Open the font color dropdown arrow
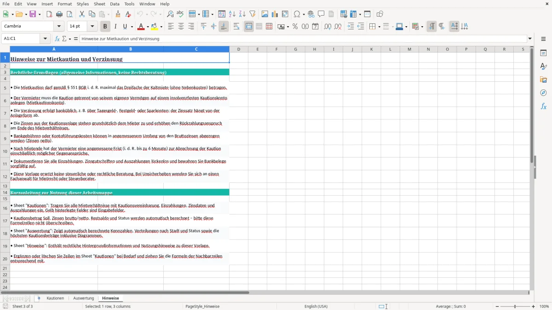Viewport: 552px width, 310px height. [x=148, y=27]
